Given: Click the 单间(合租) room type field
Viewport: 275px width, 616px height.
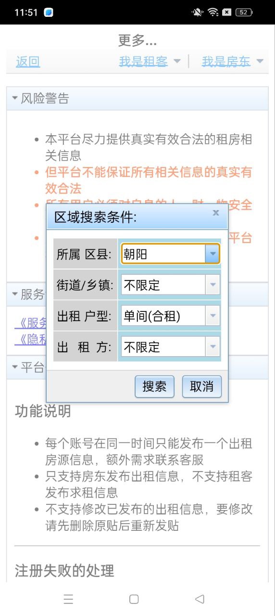Looking at the screenshot, I should (163, 316).
